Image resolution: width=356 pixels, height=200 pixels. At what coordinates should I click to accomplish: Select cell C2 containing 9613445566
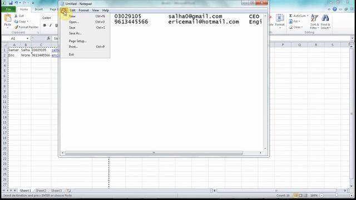(41, 55)
